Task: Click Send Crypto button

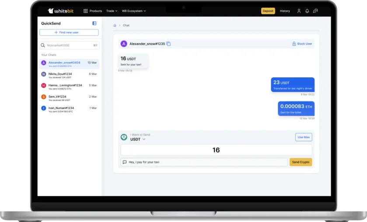Action: point(301,162)
